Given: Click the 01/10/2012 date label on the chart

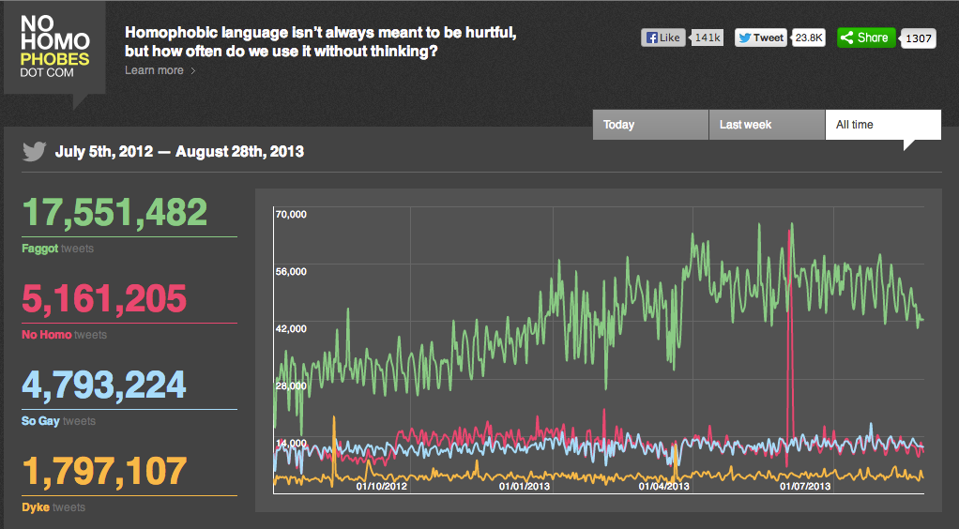Looking at the screenshot, I should 382,486.
